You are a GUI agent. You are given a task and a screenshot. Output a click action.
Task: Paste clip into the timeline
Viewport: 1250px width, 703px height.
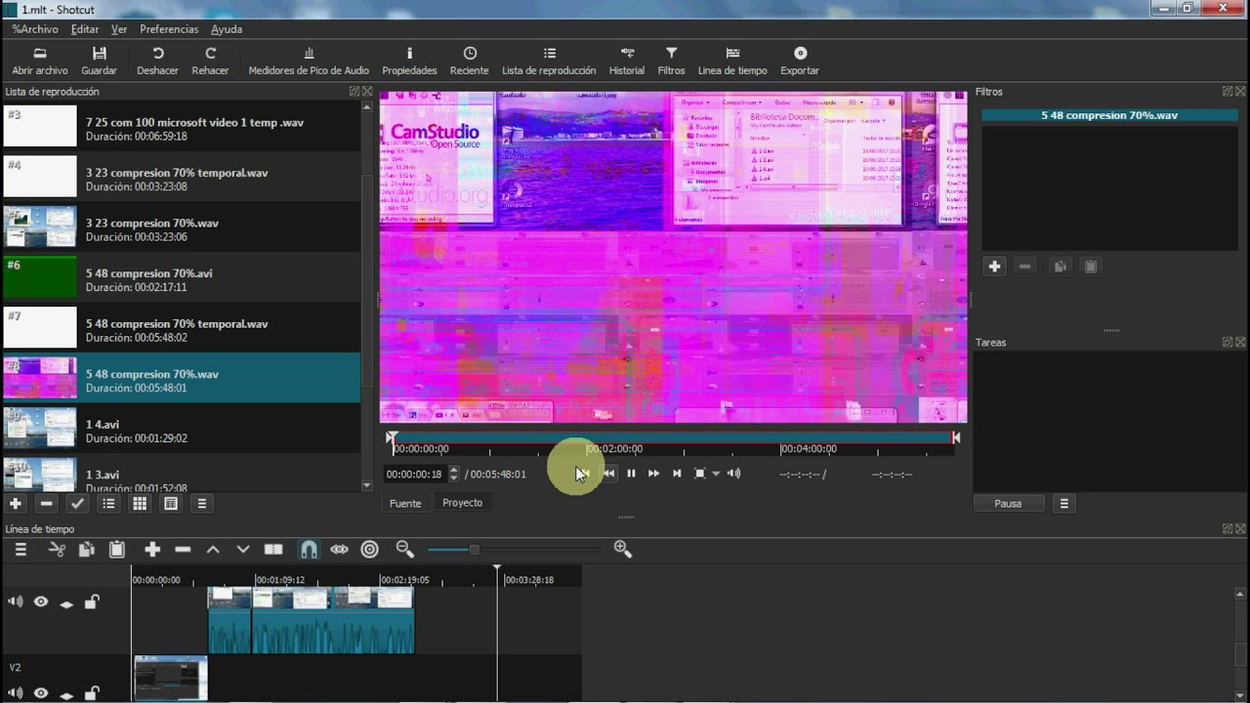(116, 550)
